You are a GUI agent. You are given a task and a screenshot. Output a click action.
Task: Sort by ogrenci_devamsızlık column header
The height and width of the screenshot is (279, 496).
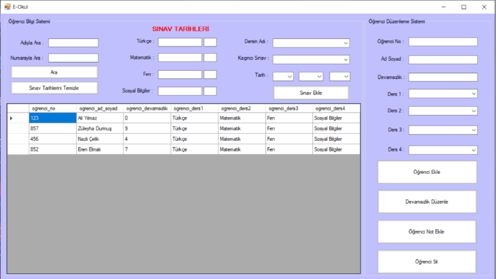tap(147, 108)
